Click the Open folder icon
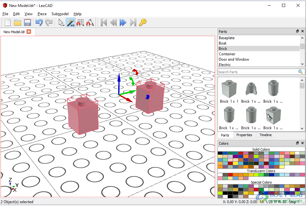 [x=17, y=22]
